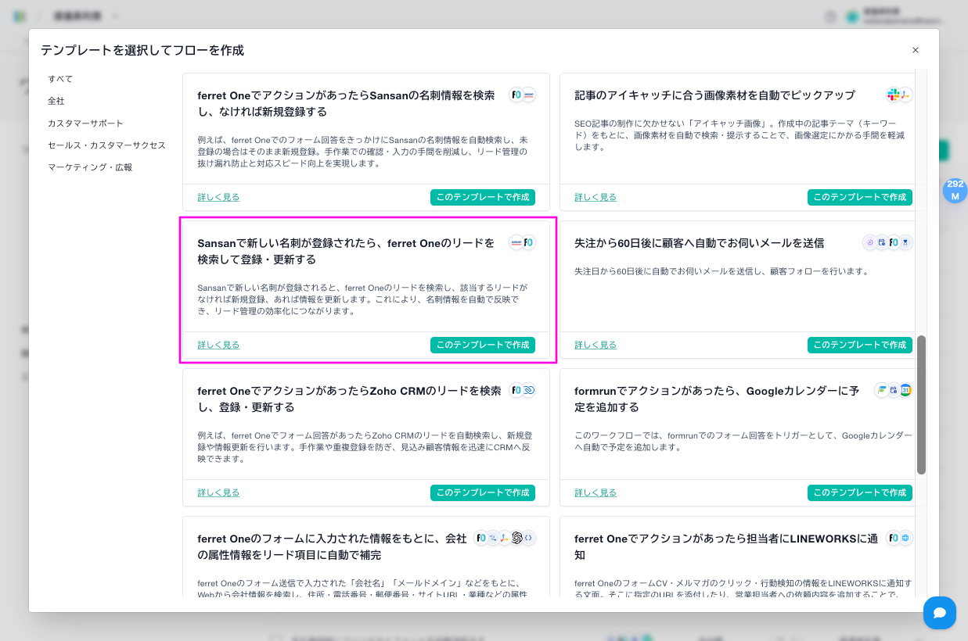The width and height of the screenshot is (968, 641).
Task: Create flow from 失注から60日後 template
Action: (860, 345)
